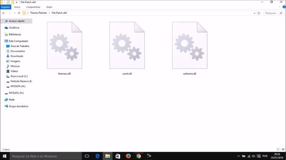Launch Microsoft Edge from taskbar

click(97, 156)
